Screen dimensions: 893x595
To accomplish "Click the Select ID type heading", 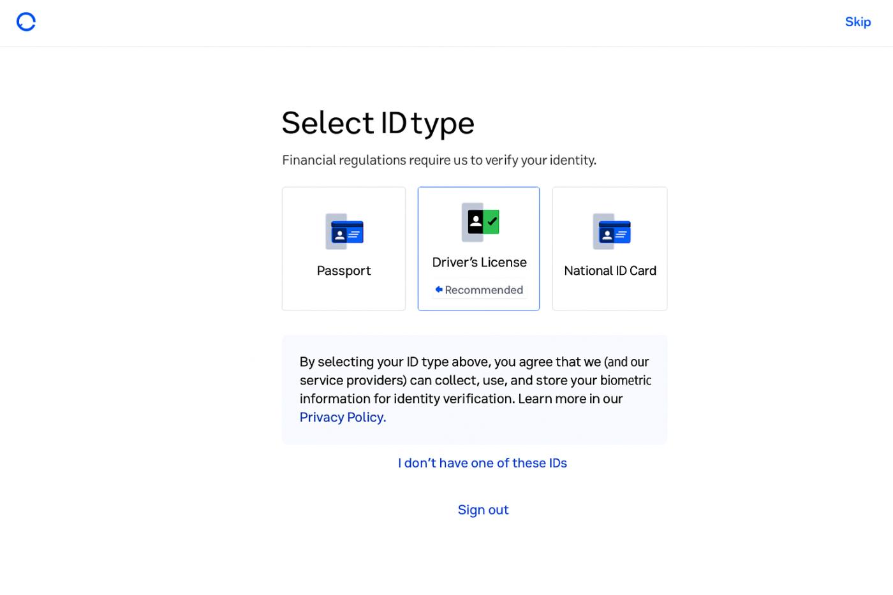I will [378, 122].
